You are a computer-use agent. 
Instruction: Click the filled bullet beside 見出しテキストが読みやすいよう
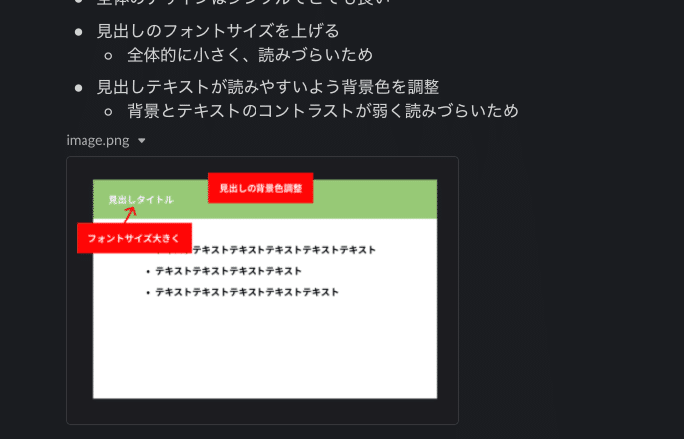coord(79,89)
